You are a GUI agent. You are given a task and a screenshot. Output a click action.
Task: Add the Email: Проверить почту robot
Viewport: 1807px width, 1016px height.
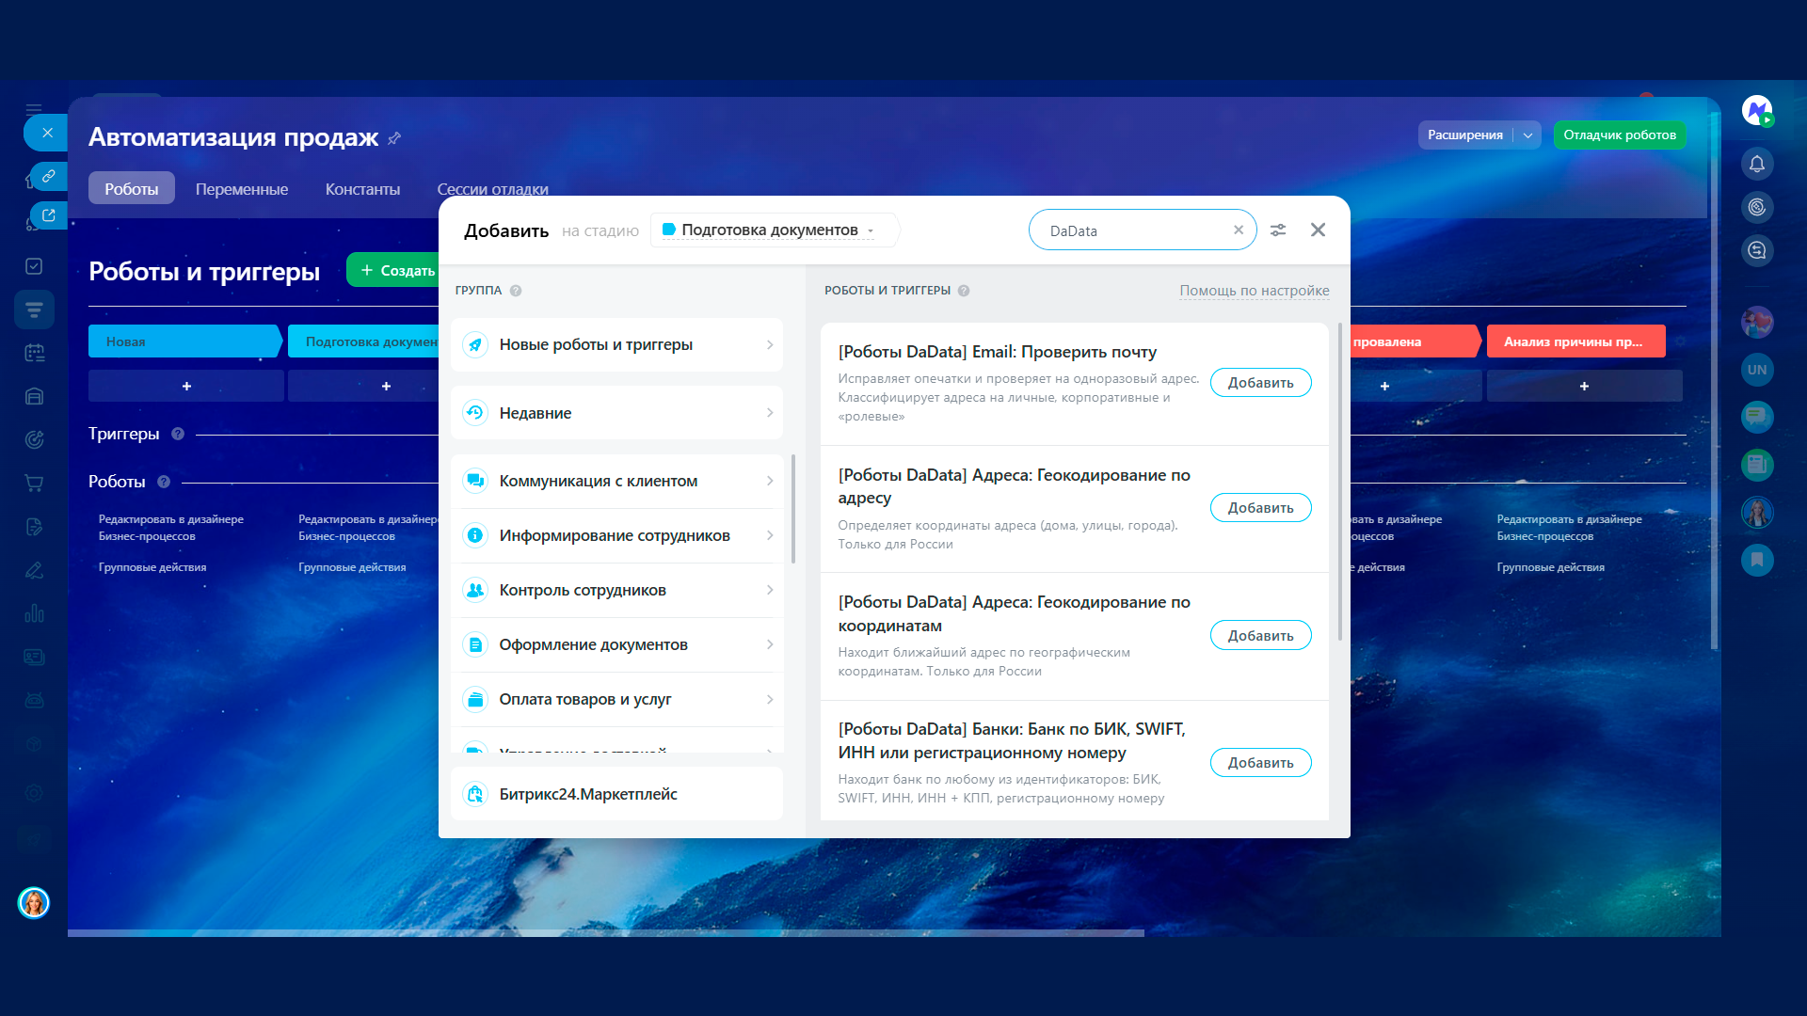click(x=1260, y=383)
